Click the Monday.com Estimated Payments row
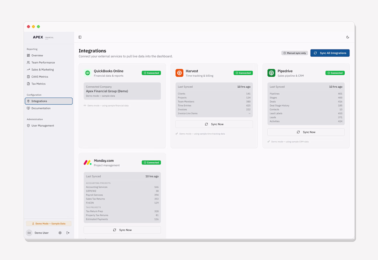This screenshot has height=260, width=378. [x=122, y=219]
